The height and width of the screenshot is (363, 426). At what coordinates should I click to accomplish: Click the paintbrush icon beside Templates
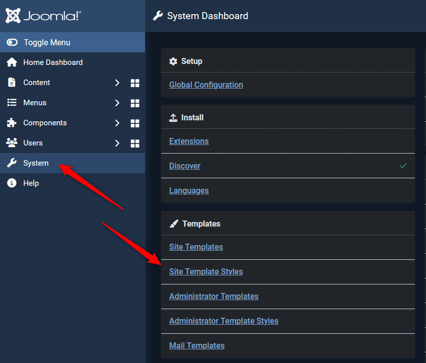(x=174, y=223)
